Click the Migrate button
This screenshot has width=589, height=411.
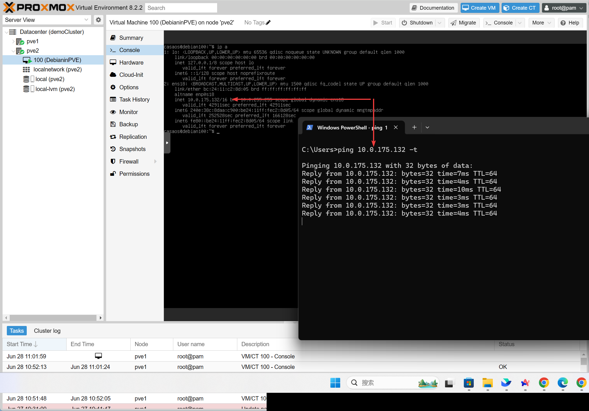click(464, 23)
